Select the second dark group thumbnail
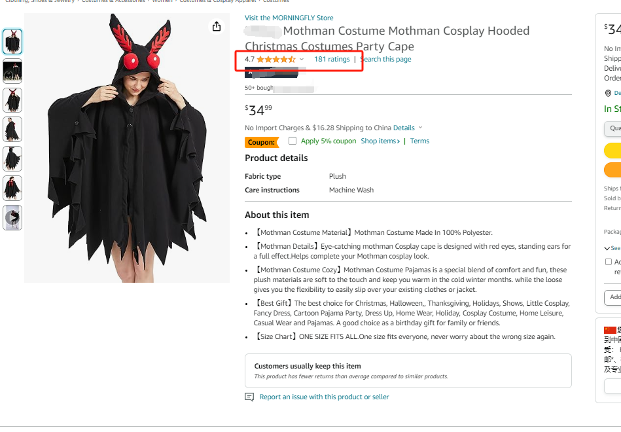The image size is (621, 432). point(12,71)
